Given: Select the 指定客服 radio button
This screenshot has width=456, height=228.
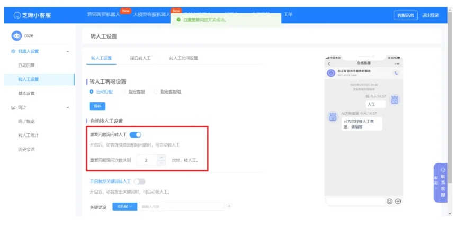Looking at the screenshot, I should point(123,92).
